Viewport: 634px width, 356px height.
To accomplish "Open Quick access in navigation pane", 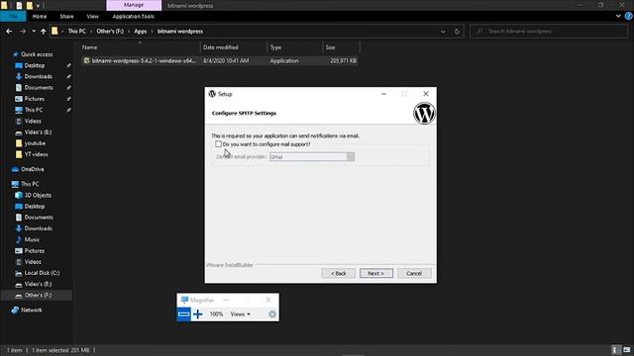I will [37, 54].
